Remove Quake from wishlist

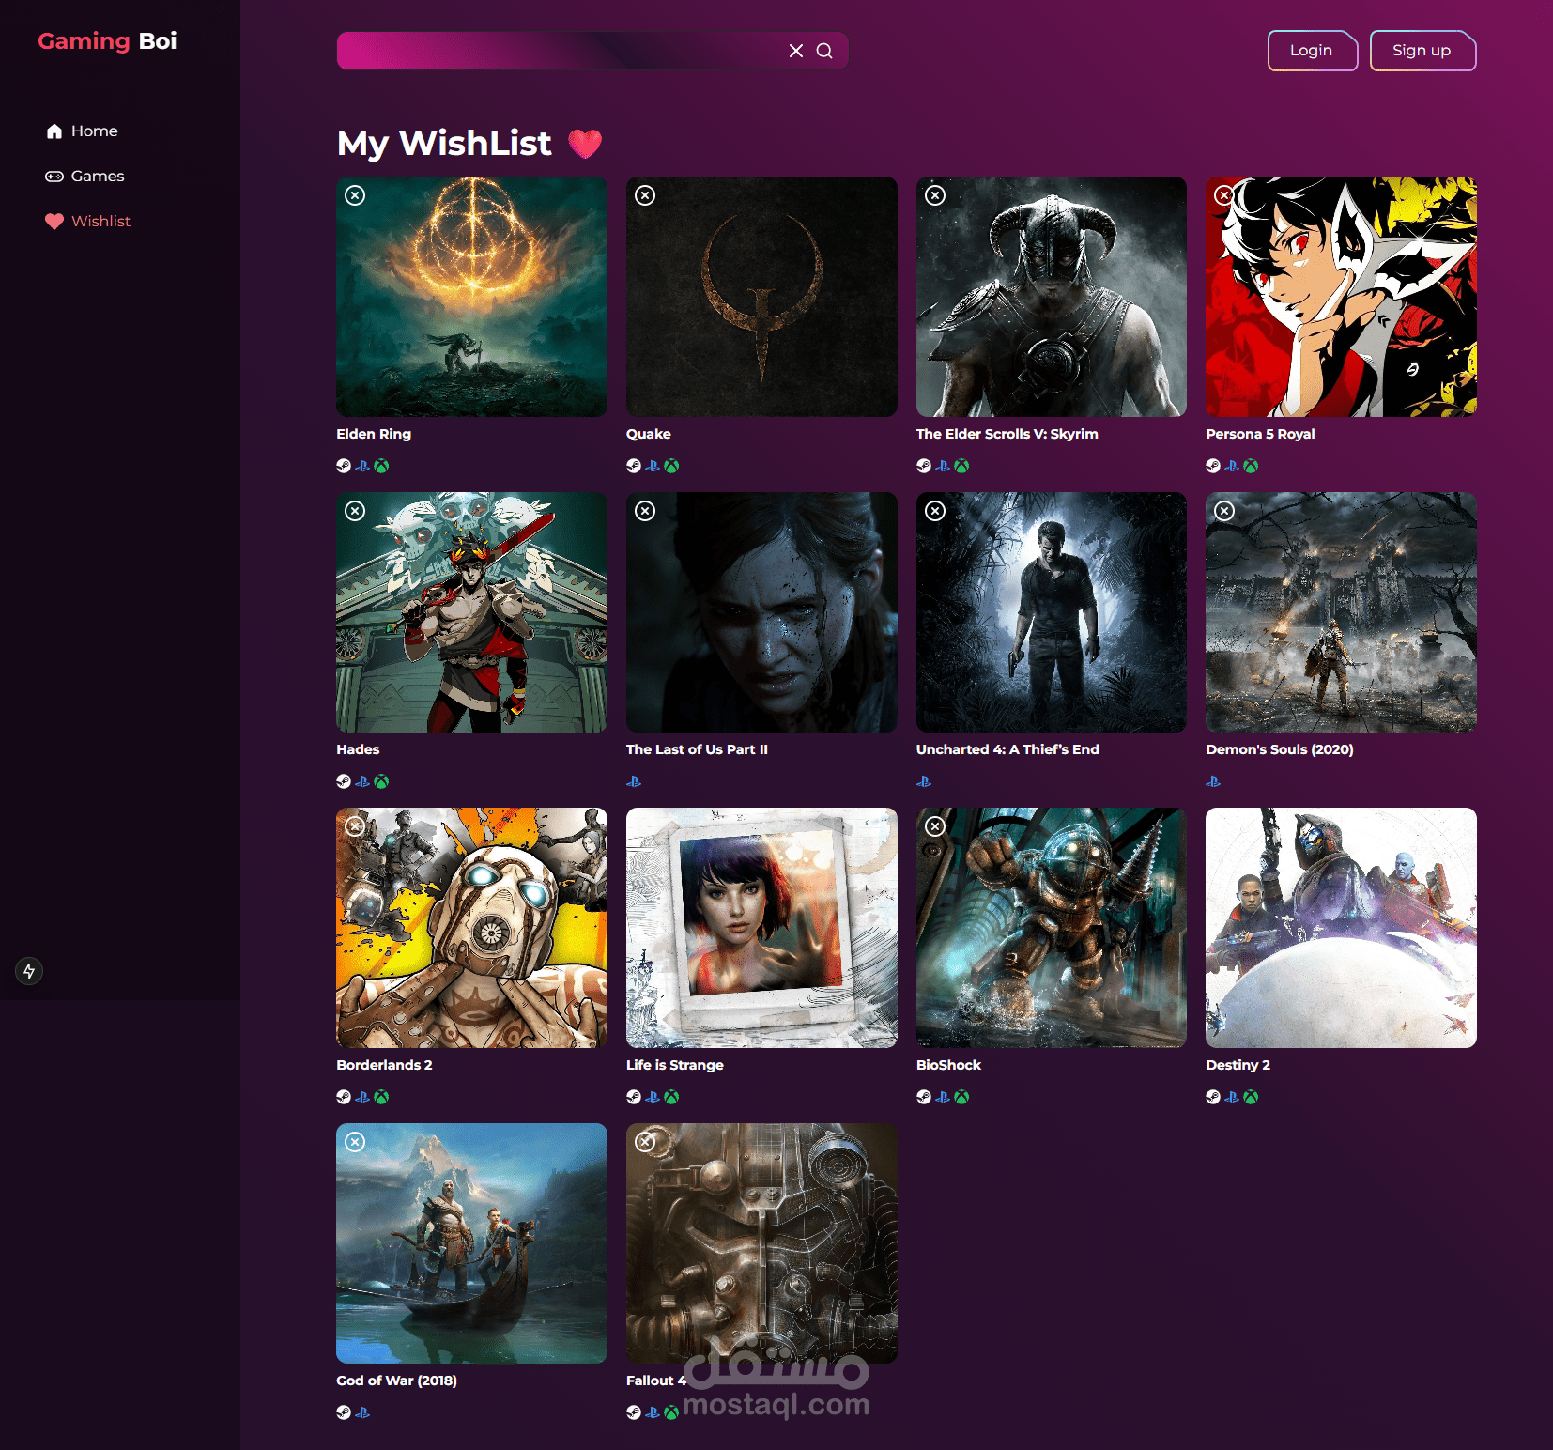[645, 195]
